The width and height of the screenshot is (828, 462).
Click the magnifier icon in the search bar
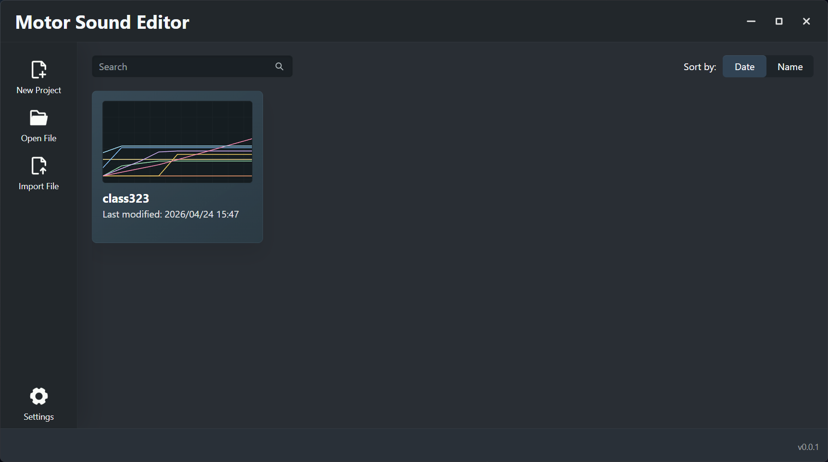(x=279, y=66)
